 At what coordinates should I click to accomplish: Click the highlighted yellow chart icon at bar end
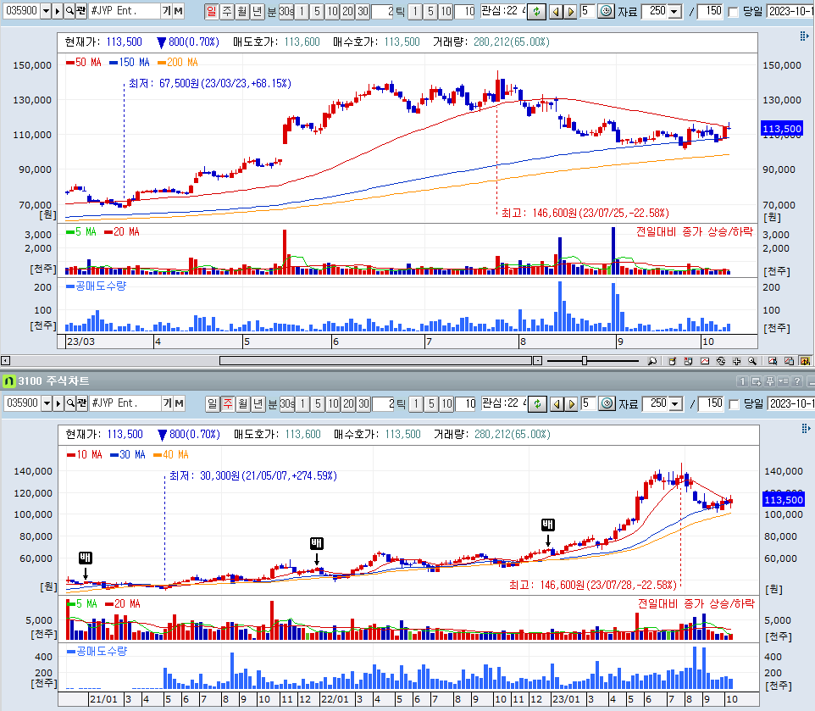[805, 361]
